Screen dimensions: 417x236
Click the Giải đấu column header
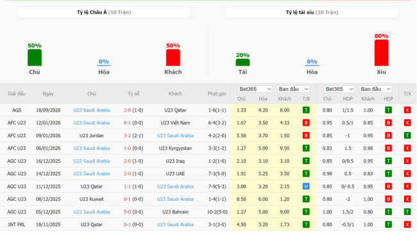pos(17,94)
